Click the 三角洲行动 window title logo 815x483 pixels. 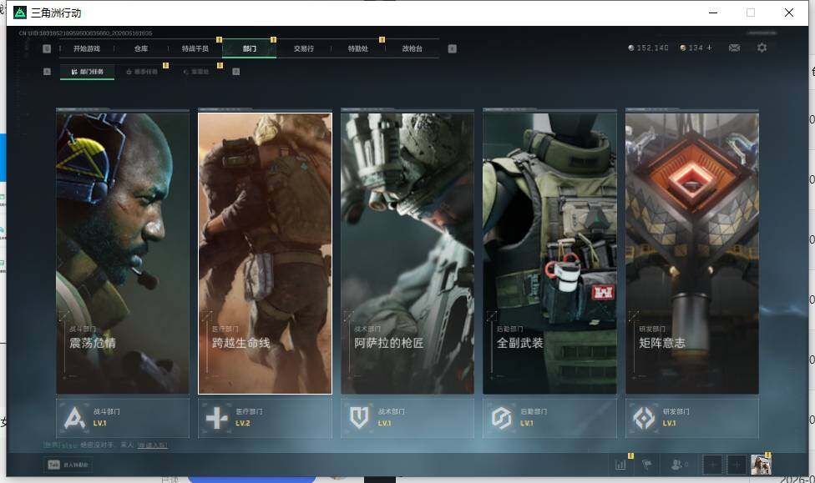(x=20, y=13)
